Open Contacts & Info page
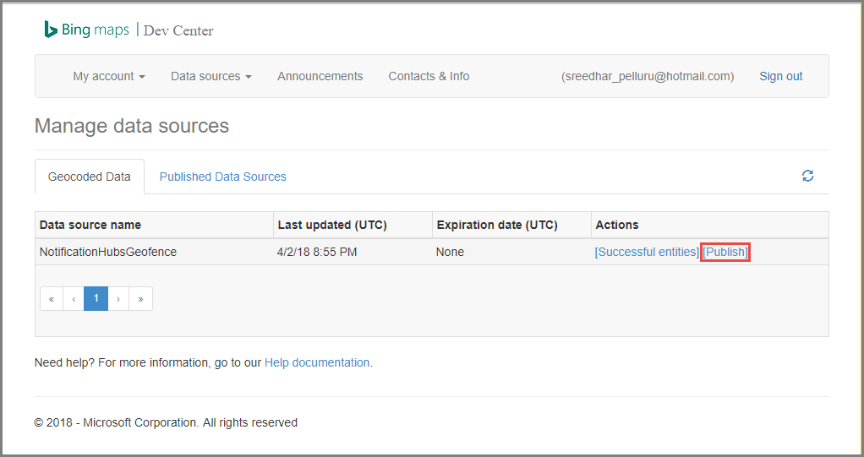The image size is (864, 457). pos(429,76)
